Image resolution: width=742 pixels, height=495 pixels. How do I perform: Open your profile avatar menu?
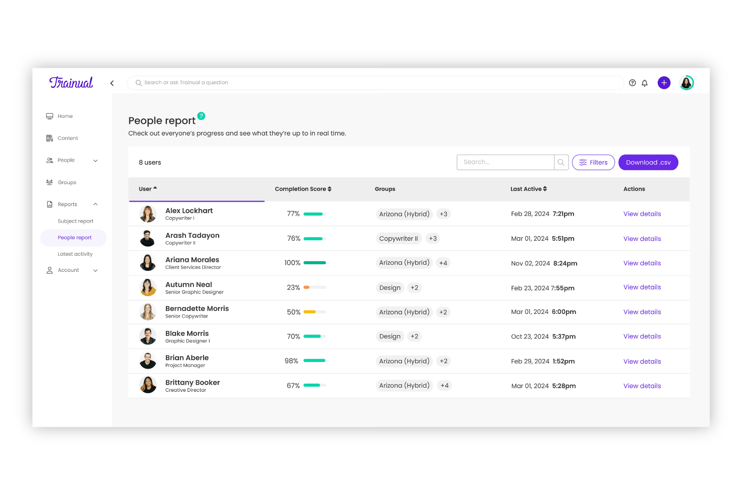(686, 82)
